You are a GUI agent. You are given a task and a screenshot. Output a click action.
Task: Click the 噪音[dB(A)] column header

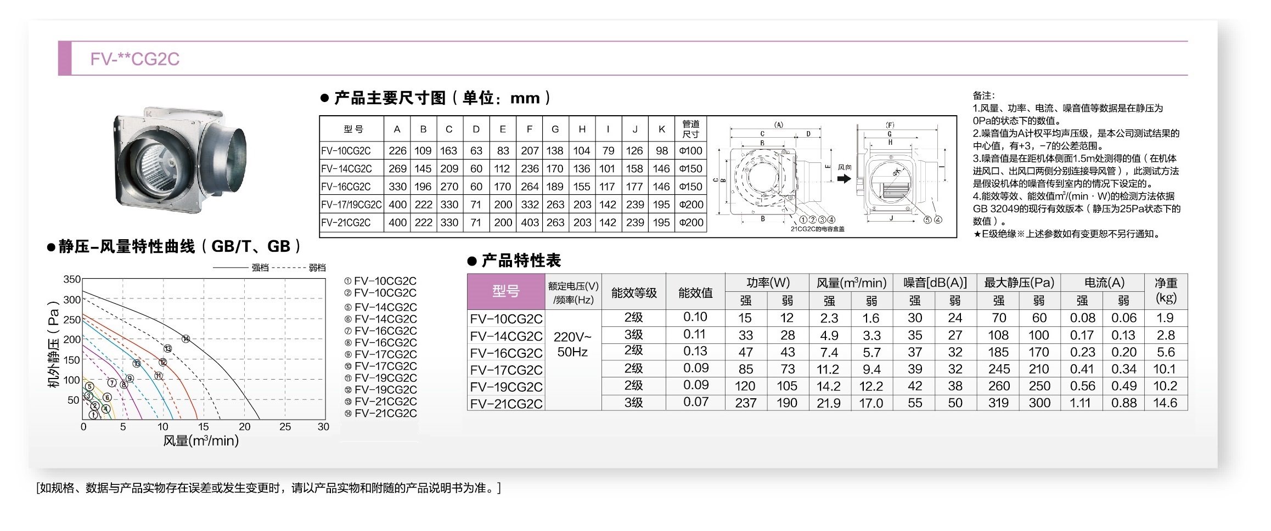(935, 283)
